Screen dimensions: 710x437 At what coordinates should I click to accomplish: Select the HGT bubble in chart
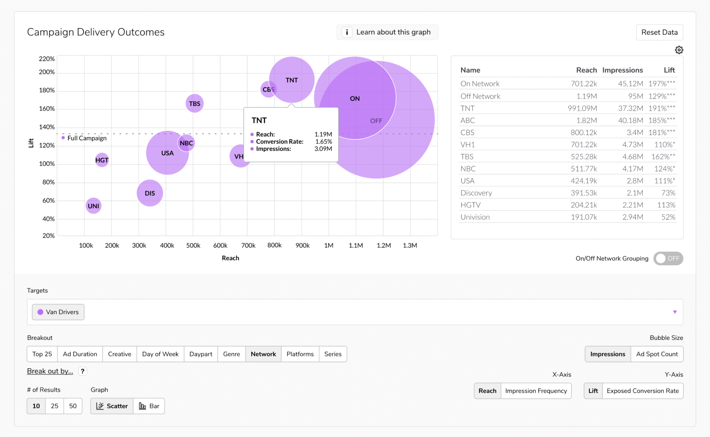click(x=102, y=160)
